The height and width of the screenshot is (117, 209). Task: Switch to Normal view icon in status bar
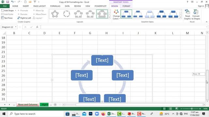click(x=164, y=109)
